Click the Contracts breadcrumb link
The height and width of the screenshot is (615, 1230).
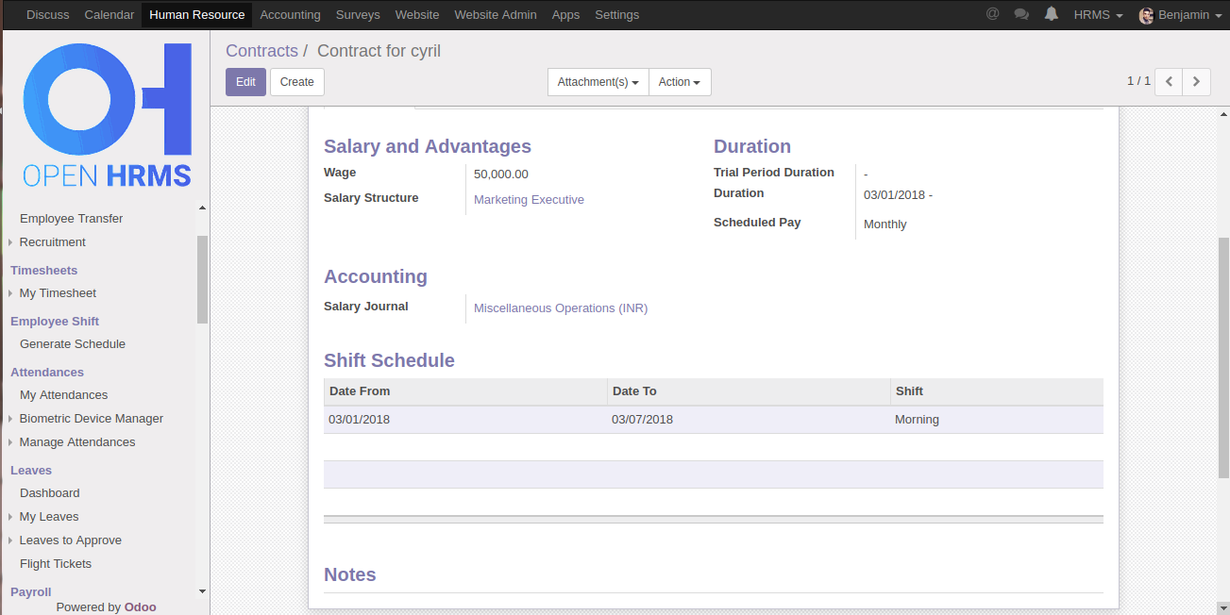coord(261,51)
